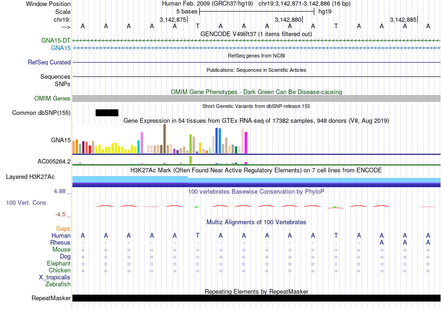Viewport: 441px width, 309px height.
Task: Click the hg19 scale label
Action: 325,12
